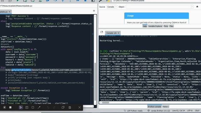Click 'Restarting kernel...' text in console
The image size is (201, 113).
point(112,40)
